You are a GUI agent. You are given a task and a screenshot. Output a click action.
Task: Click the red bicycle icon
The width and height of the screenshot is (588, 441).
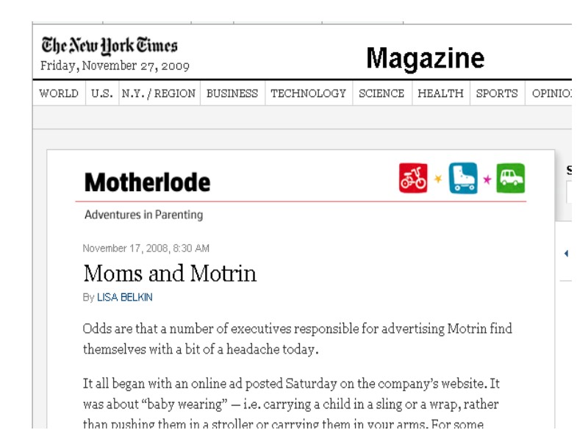coord(412,179)
